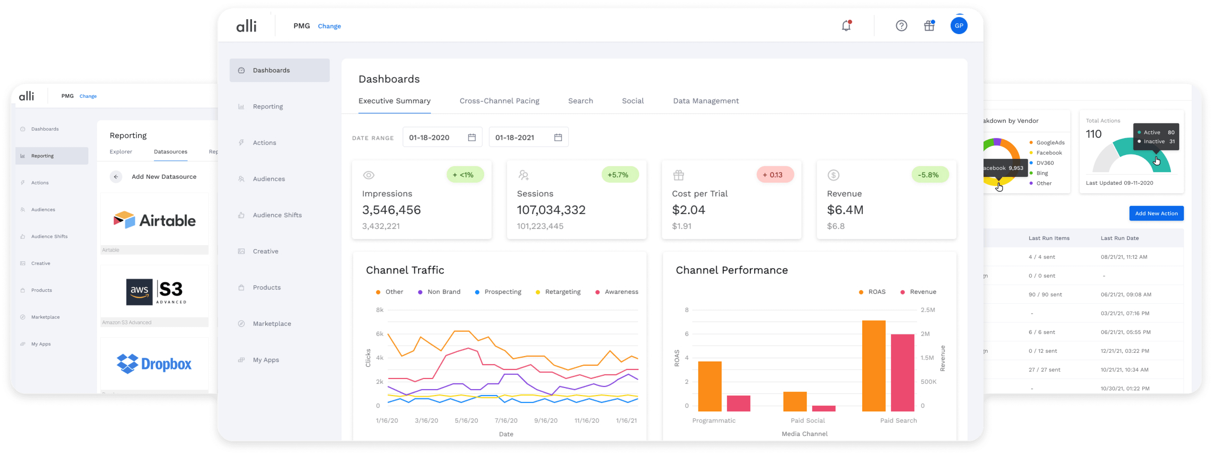The width and height of the screenshot is (1212, 454).
Task: Click the Add New Action button
Action: coord(1156,213)
